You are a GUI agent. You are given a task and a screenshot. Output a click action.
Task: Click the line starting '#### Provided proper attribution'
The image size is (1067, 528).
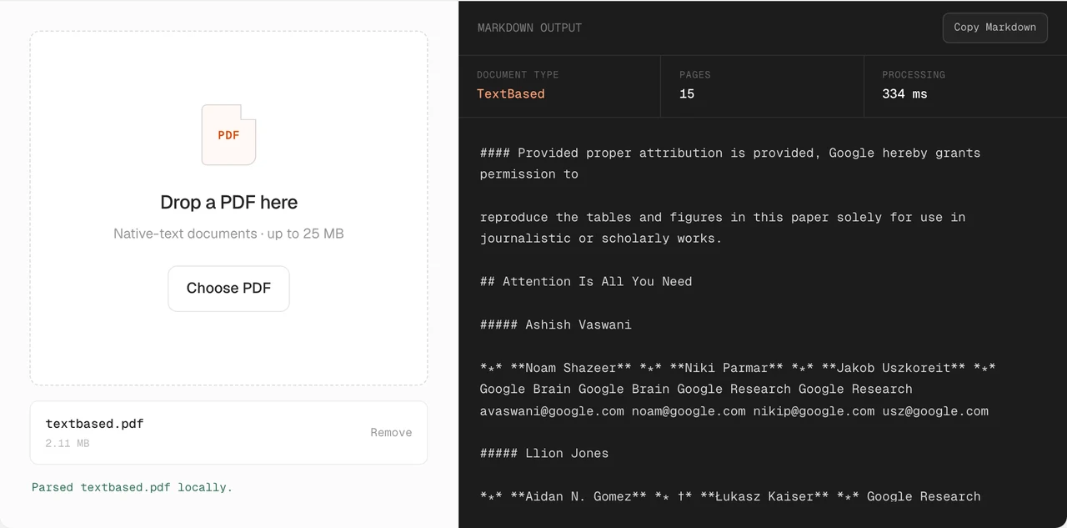(730, 153)
